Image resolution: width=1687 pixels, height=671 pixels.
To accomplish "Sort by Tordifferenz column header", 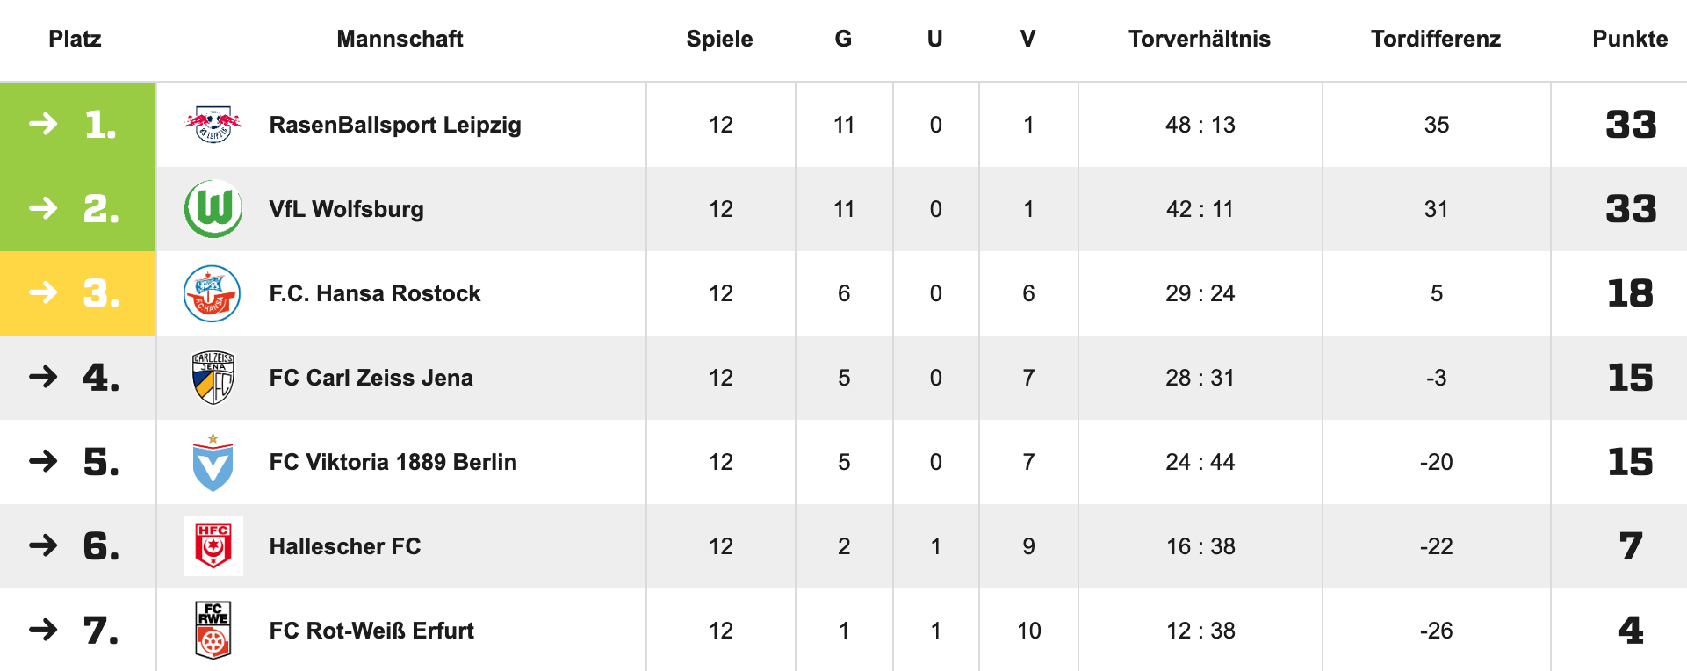I will click(x=1435, y=39).
